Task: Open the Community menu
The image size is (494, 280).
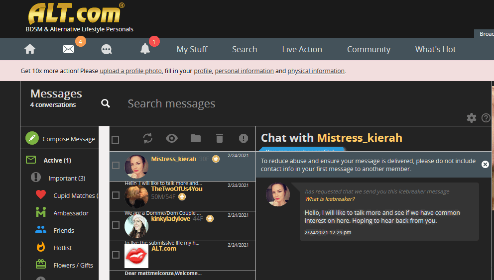Action: coord(369,49)
